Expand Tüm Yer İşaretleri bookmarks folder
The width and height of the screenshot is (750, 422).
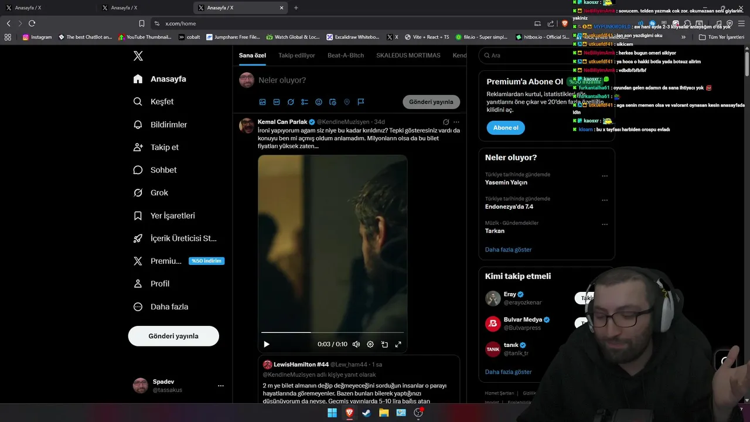tap(721, 37)
